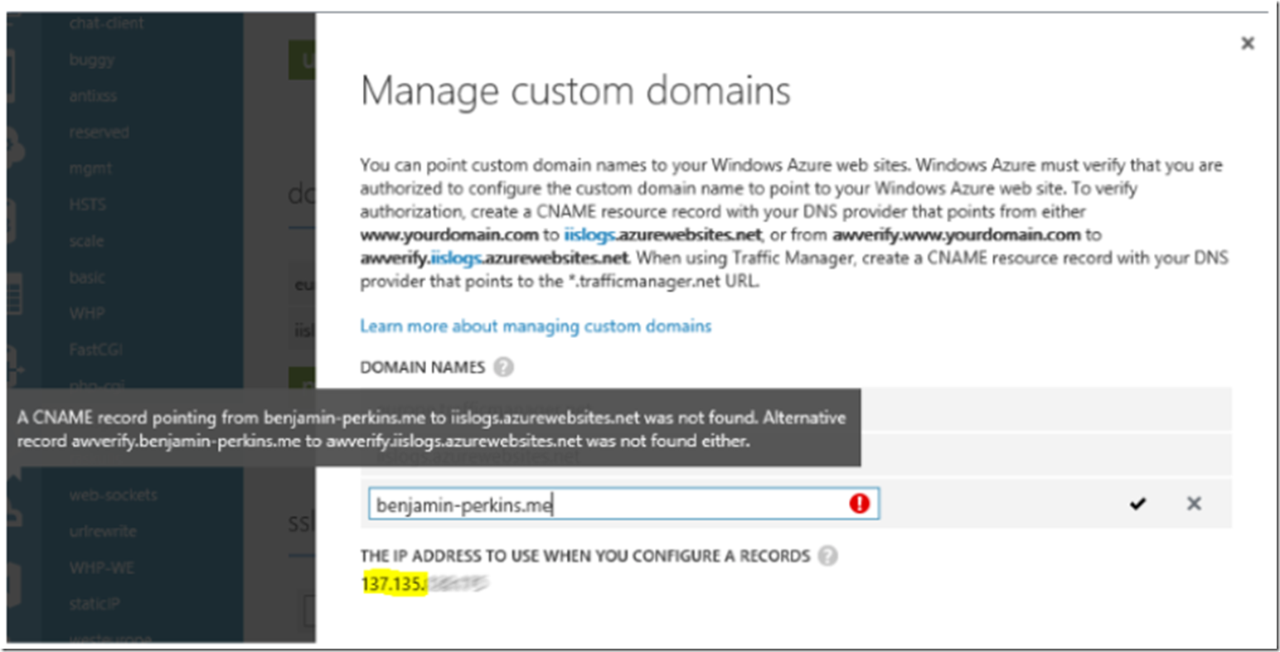1280x652 pixels.
Task: Click the help icon beside A RECORDS label
Action: click(827, 556)
